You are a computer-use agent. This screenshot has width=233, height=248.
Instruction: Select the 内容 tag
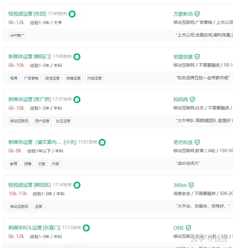[x=55, y=164]
